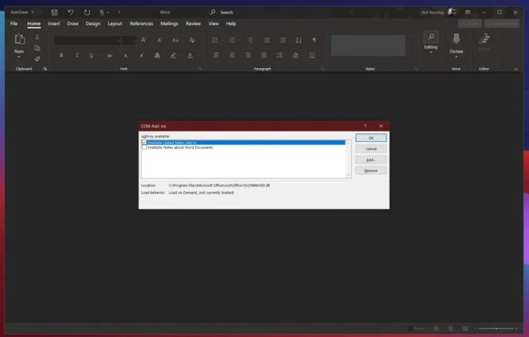This screenshot has width=529, height=337.
Task: Align text right
Action: pos(248,55)
